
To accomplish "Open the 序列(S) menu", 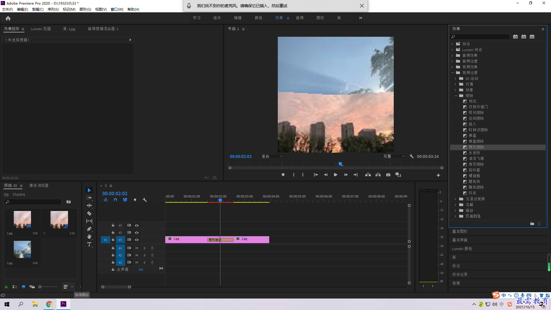I will click(53, 9).
